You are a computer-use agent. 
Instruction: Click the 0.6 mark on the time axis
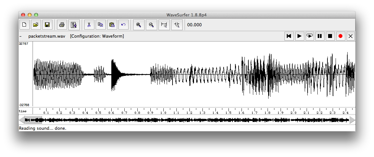click(x=111, y=113)
